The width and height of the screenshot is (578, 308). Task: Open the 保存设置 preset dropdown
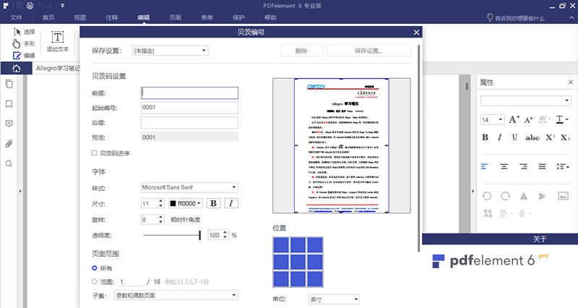tap(171, 51)
